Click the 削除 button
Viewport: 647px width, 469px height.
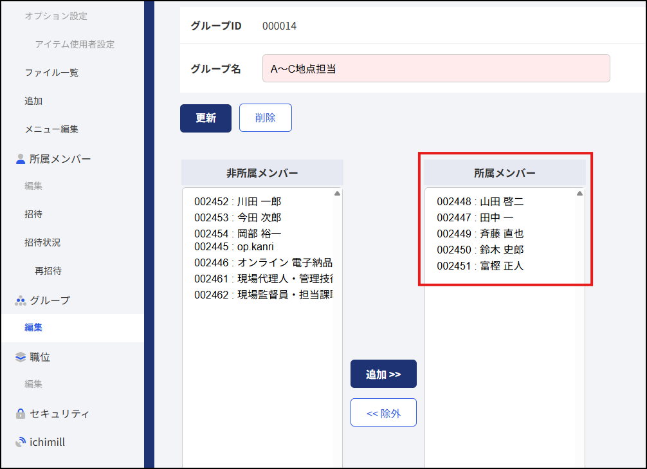coord(266,118)
